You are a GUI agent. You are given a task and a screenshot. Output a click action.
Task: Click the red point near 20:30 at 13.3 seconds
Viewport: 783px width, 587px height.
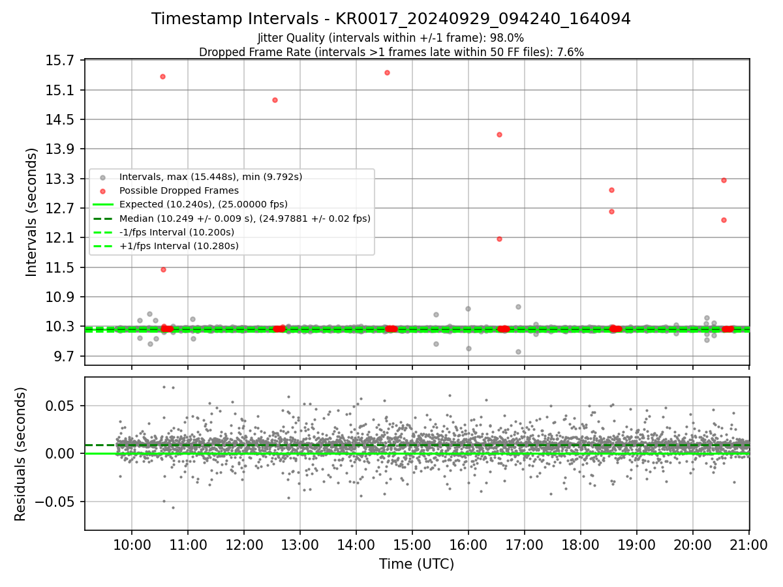pos(724,180)
